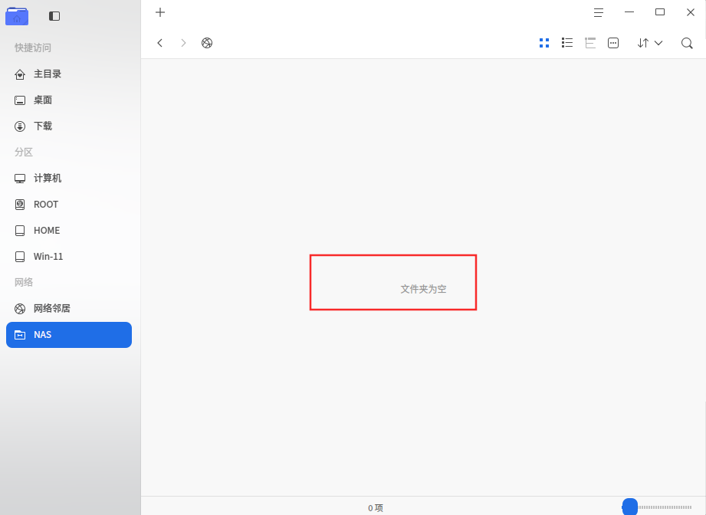Viewport: 706px width, 515px height.
Task: Open the HOME partition
Action: point(69,231)
